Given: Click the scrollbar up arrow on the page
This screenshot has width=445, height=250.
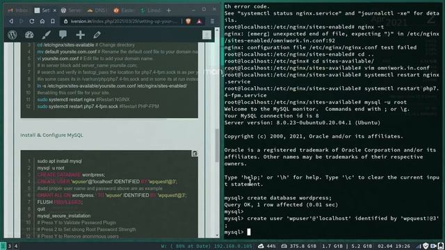Looking at the screenshot, I should 217,29.
